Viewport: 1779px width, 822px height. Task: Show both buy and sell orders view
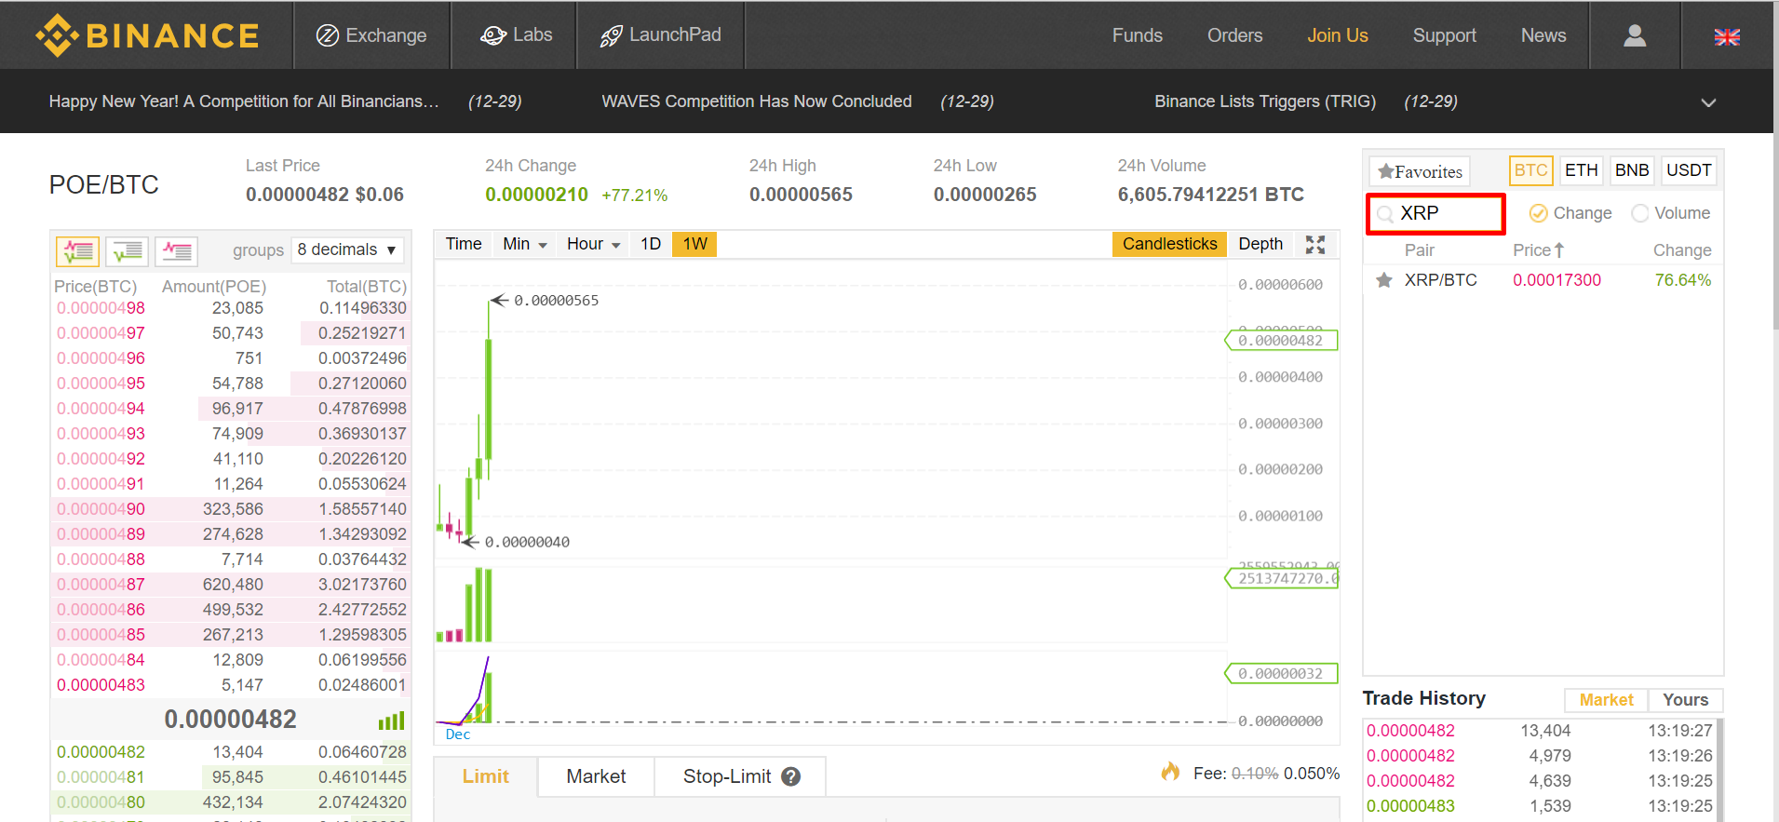[78, 250]
